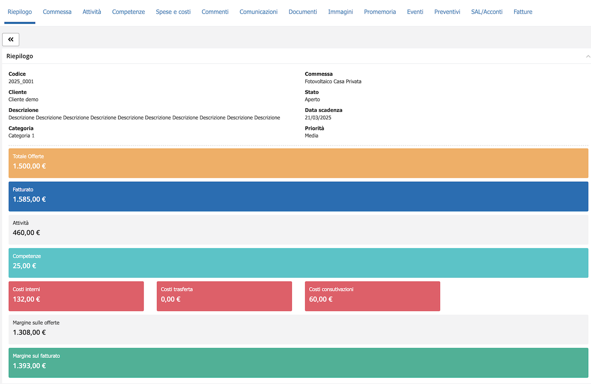Click the Priorità value Media
The image size is (591, 384).
(x=312, y=136)
